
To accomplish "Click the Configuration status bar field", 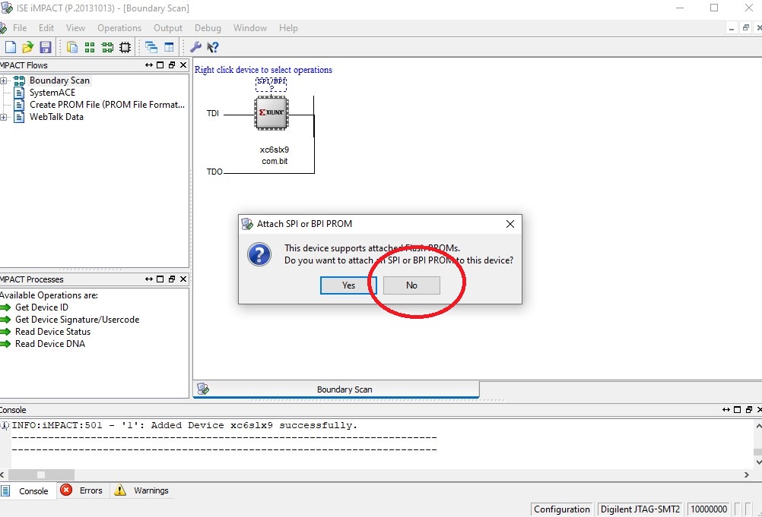I will tap(562, 509).
